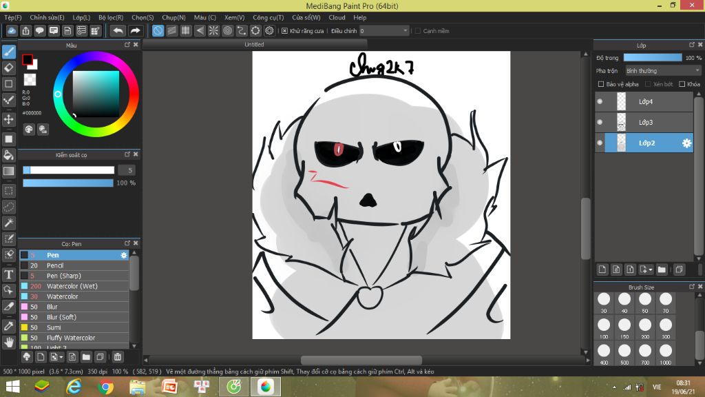Undock the Lớp layer panel
The image size is (705, 397).
click(x=692, y=45)
